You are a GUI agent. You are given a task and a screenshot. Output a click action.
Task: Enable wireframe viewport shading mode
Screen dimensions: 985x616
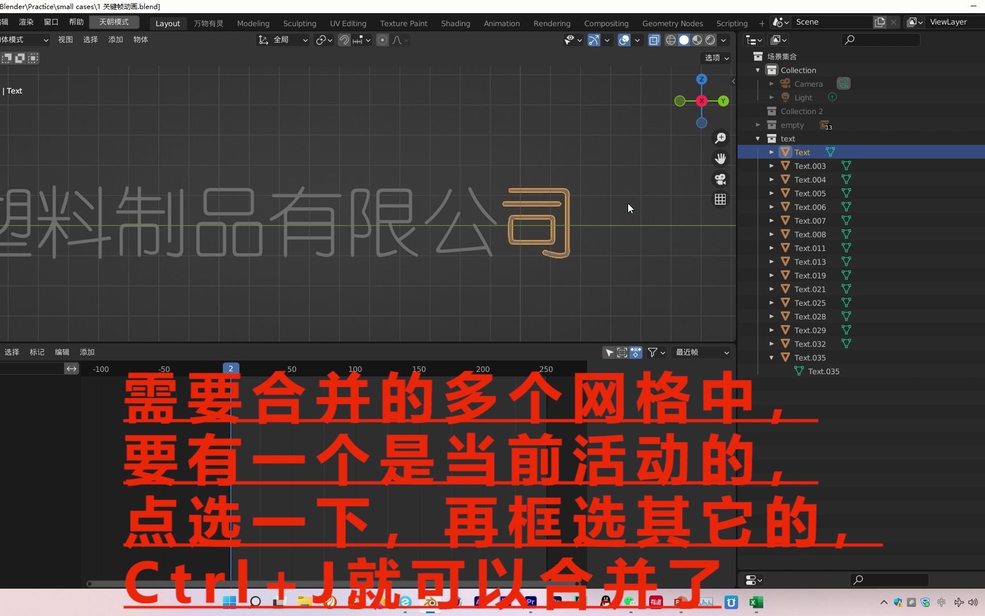coord(671,40)
